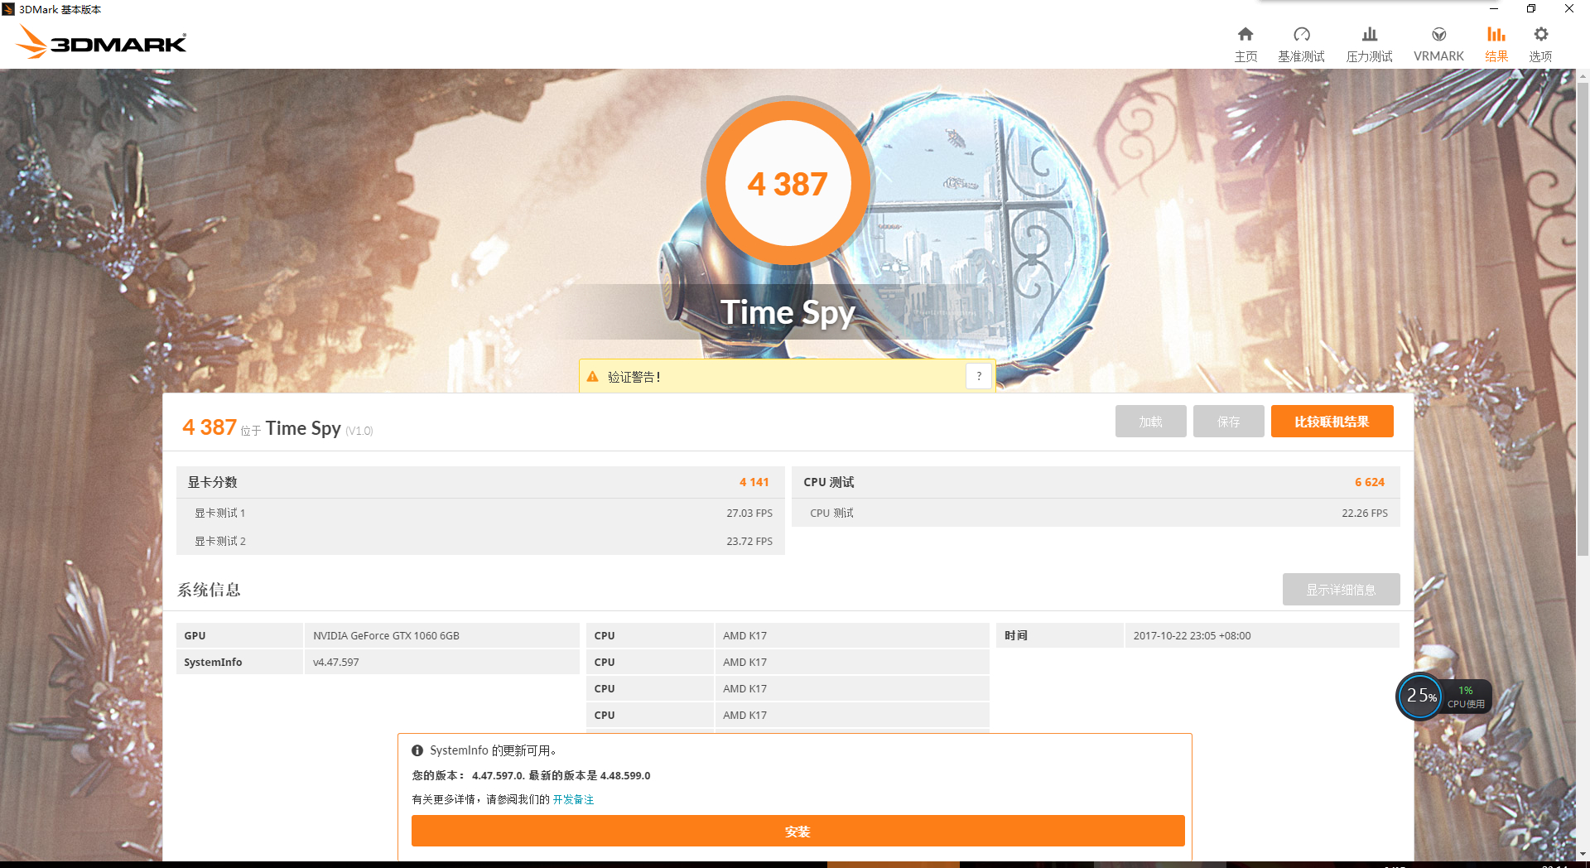Image resolution: width=1590 pixels, height=868 pixels.
Task: Open the 开发备注 release notes link
Action: click(x=573, y=799)
